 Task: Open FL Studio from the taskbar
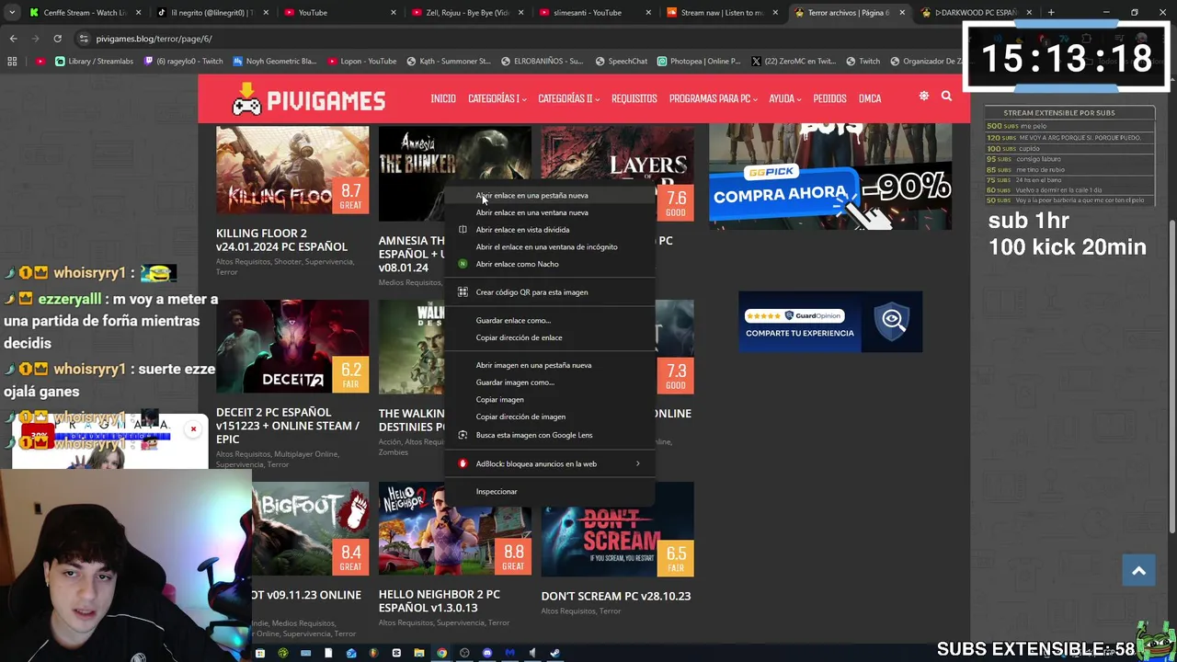click(373, 653)
